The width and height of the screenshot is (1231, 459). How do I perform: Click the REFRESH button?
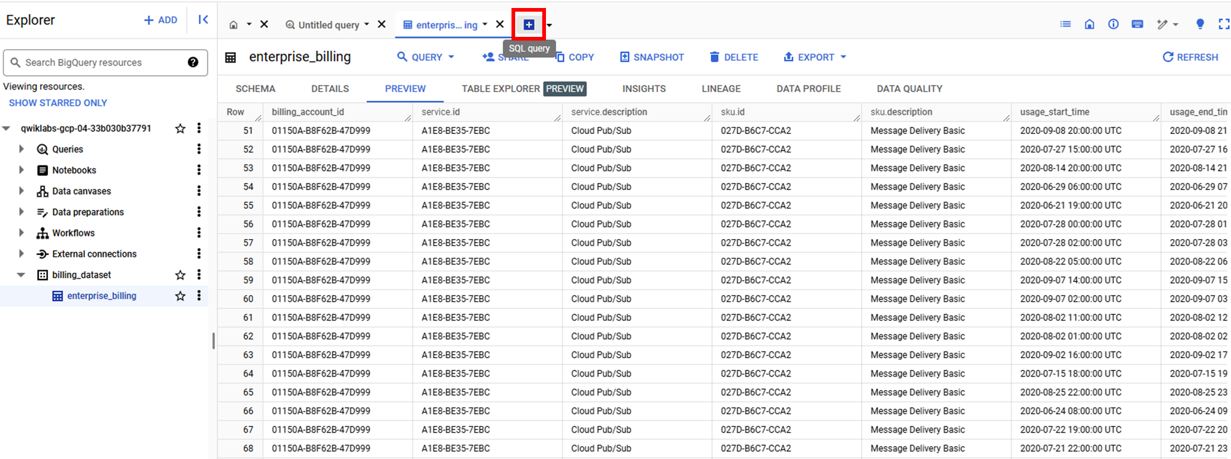pyautogui.click(x=1190, y=57)
